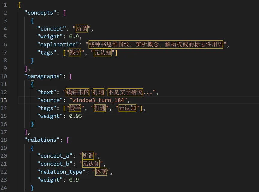Click the "weight" key on line 5
Screen dimensions: 259x192
click(50, 37)
